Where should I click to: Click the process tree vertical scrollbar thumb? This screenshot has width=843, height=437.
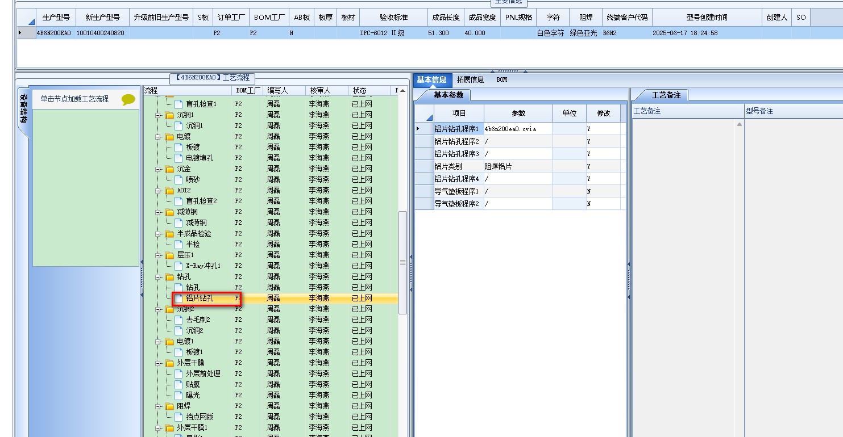coord(402,262)
